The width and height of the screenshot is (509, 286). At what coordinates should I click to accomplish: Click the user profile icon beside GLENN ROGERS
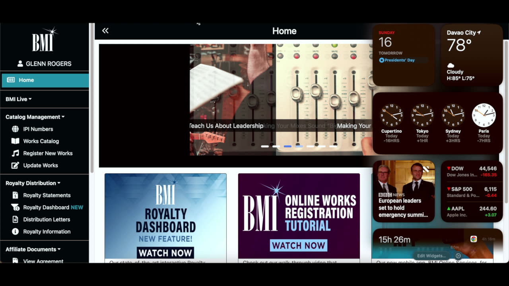[x=20, y=64]
